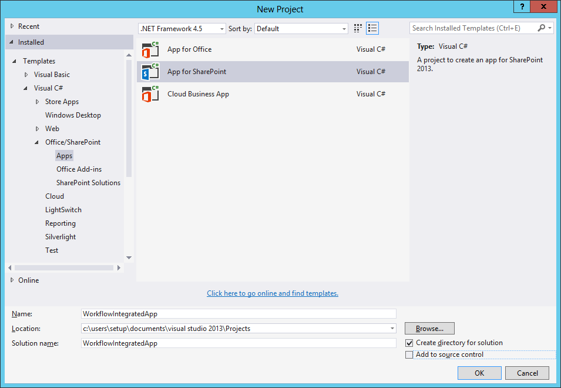The image size is (561, 388).
Task: Enable Add to source control checkbox
Action: (x=409, y=354)
